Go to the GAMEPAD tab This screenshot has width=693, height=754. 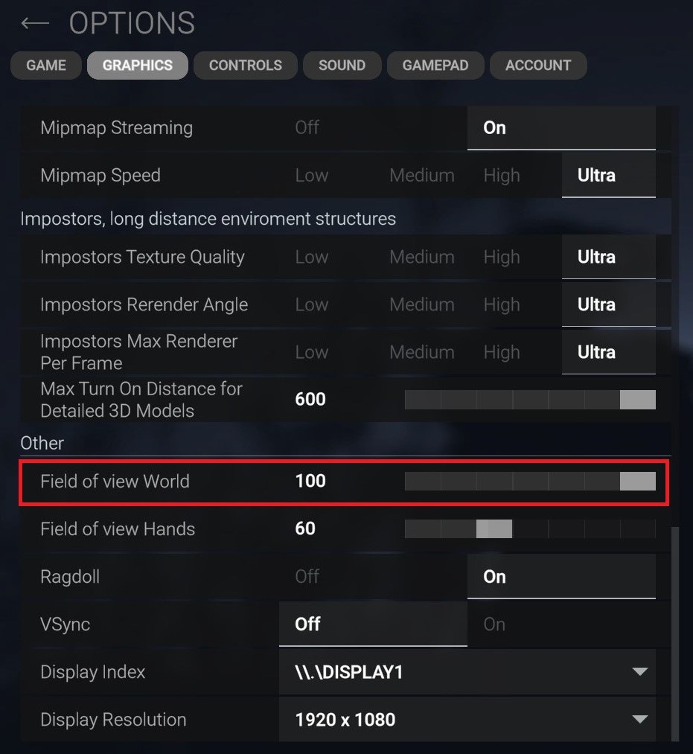coord(435,65)
